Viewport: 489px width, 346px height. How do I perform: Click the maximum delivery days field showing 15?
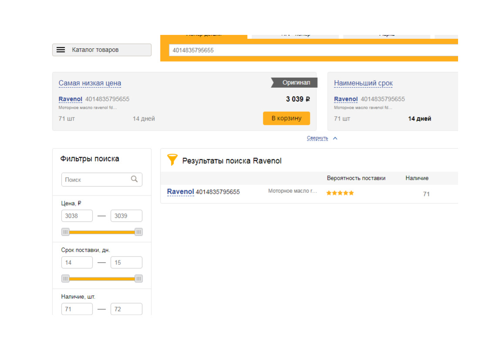point(126,263)
